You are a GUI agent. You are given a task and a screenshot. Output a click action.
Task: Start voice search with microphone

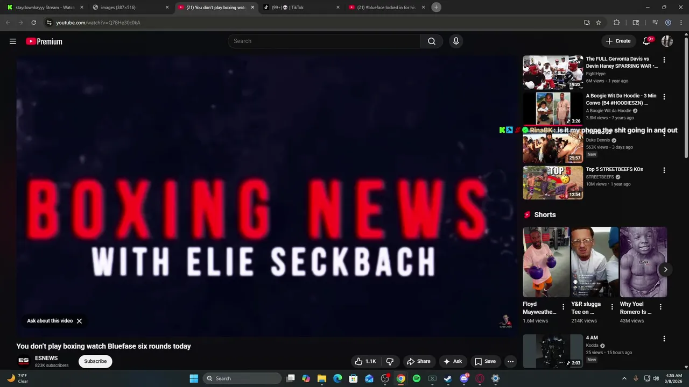pyautogui.click(x=456, y=41)
